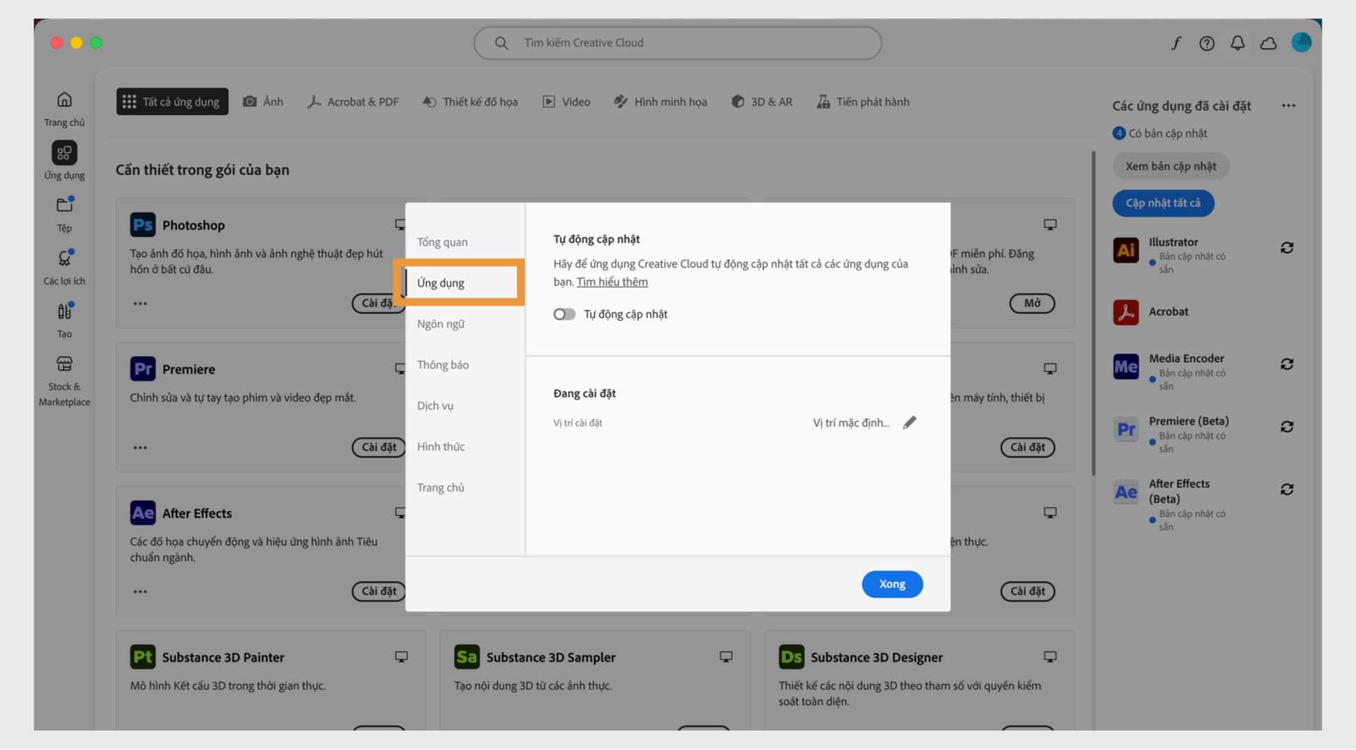This screenshot has height=750, width=1356.
Task: Click desktop icon on Substance 3D Painter card
Action: coord(401,657)
